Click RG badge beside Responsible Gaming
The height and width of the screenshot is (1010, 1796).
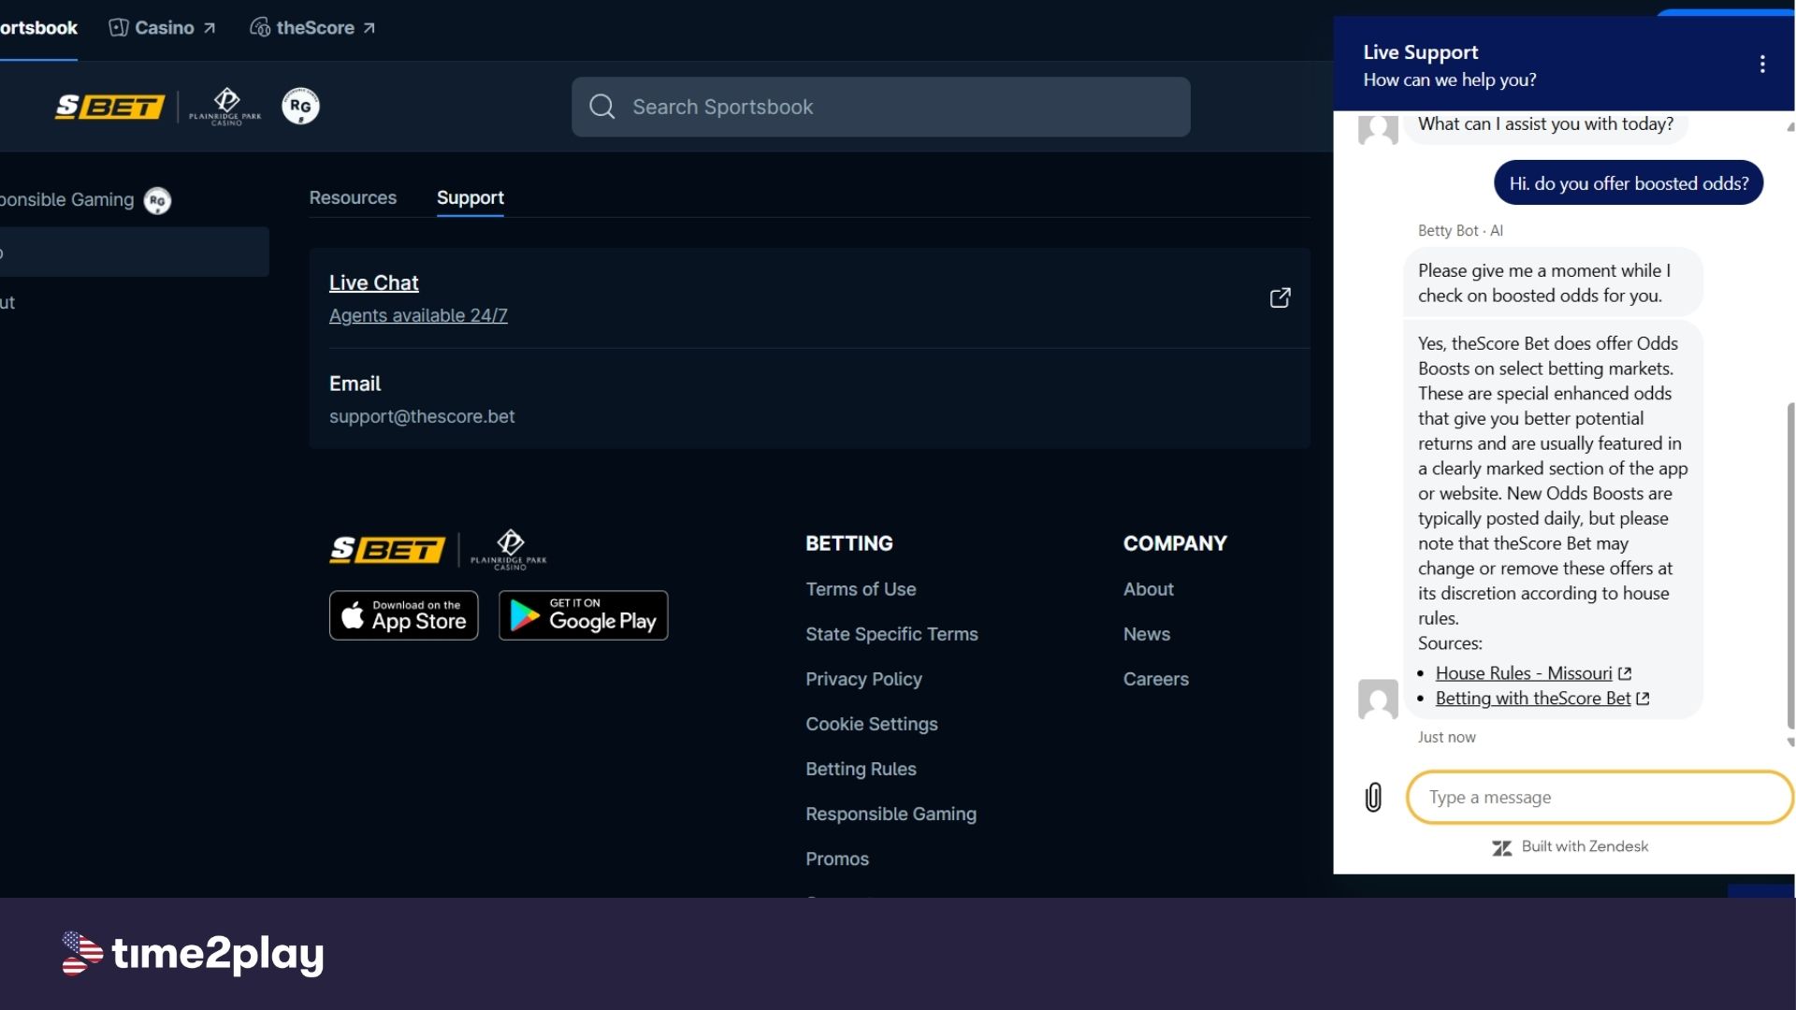157,200
